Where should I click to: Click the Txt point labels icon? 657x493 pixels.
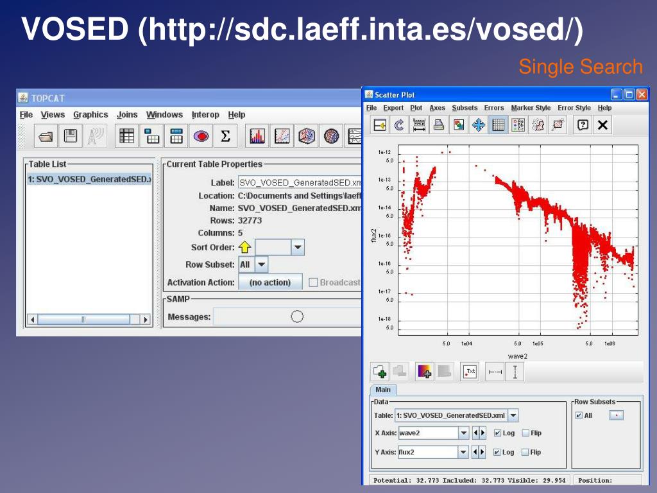[470, 372]
